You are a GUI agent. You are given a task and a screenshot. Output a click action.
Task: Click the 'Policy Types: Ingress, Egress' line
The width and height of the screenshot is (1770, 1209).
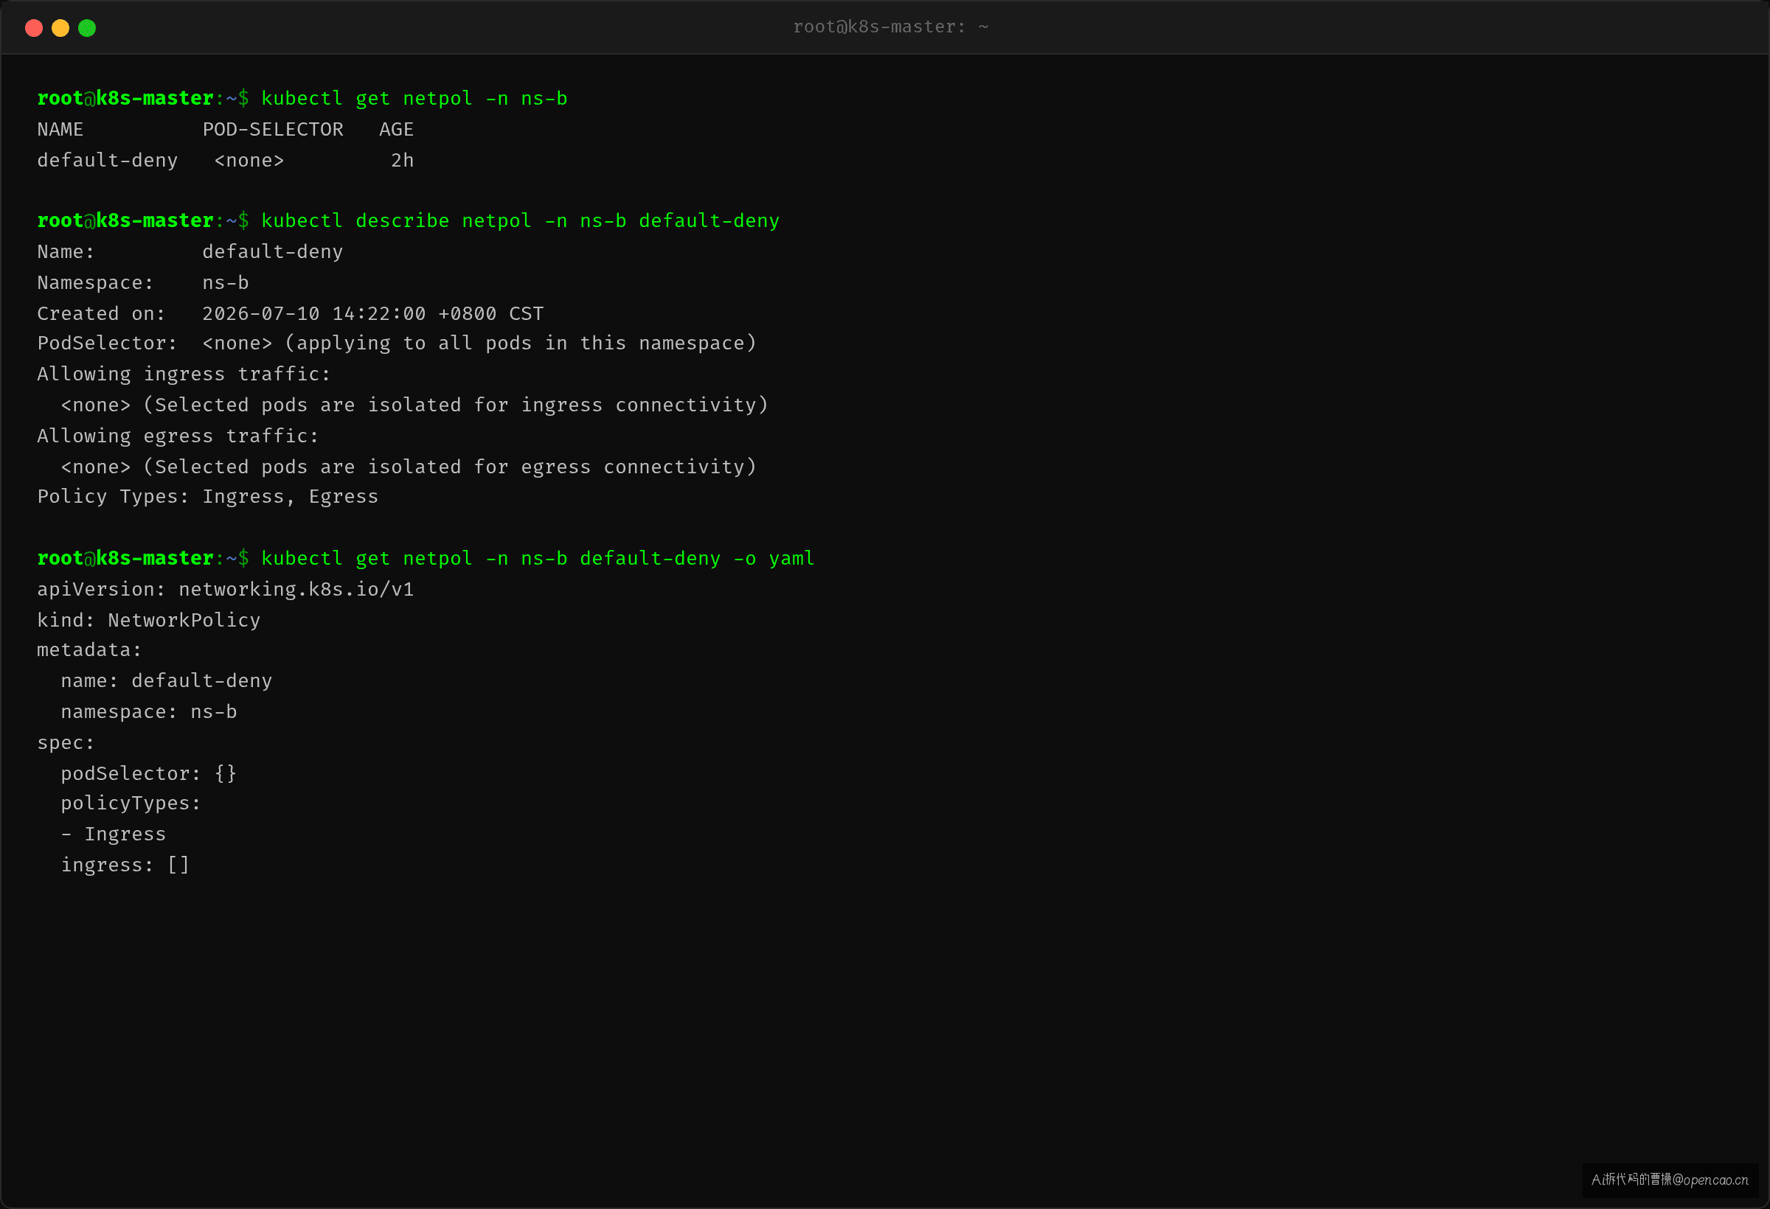point(208,497)
